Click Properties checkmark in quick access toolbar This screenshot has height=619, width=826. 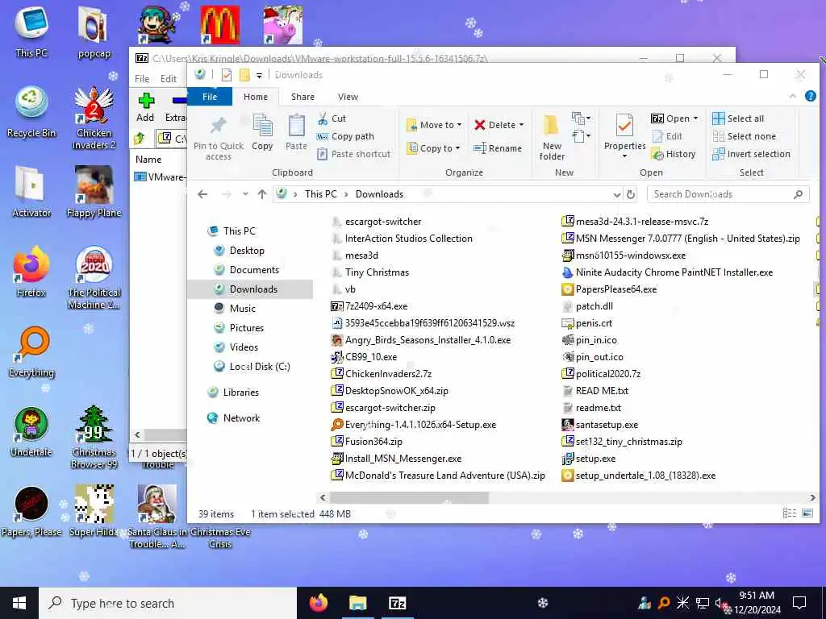(x=227, y=75)
